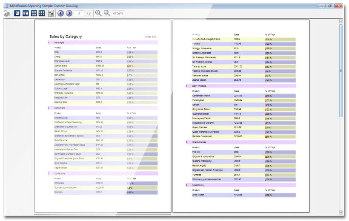The height and width of the screenshot is (221, 349).
Task: Go to the next page
Action: point(69,14)
